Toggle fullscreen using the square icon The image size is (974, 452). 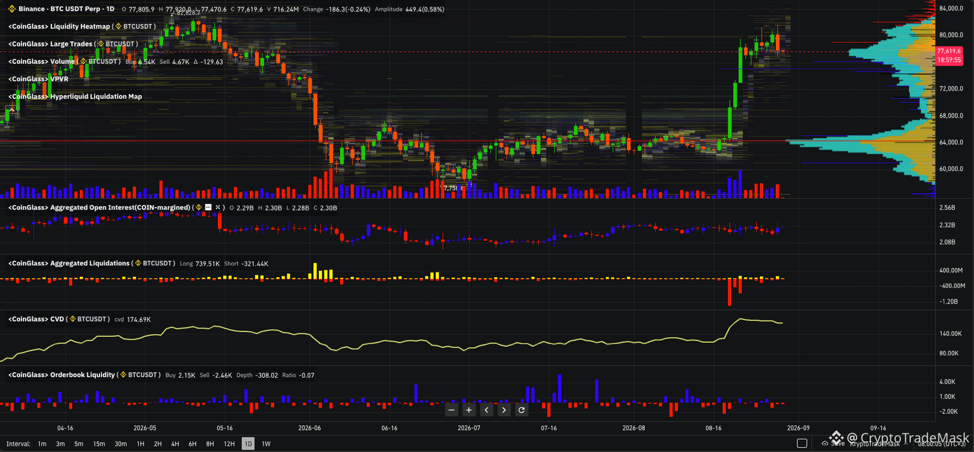point(802,443)
